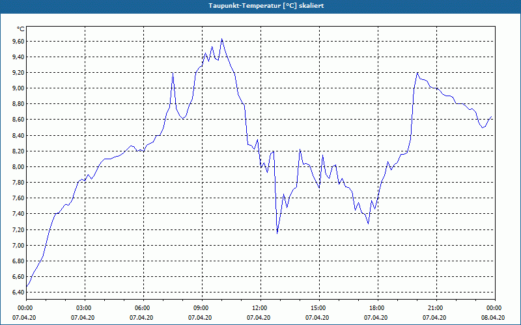Click the 9,00 y-axis label
This screenshot has width=521, height=325.
[x=19, y=88]
